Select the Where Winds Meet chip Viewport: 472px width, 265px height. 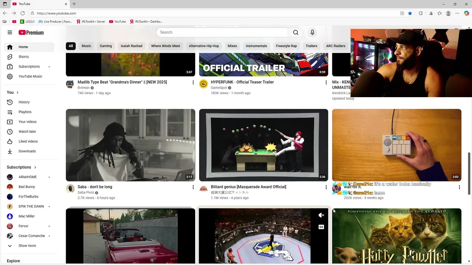tap(166, 46)
